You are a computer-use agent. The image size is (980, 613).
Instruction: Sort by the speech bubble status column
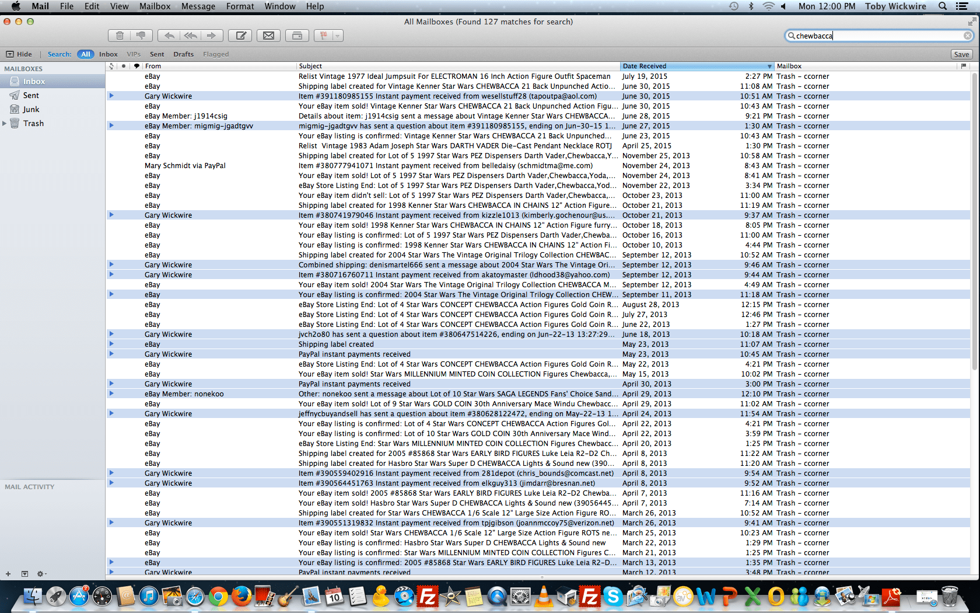click(x=136, y=66)
